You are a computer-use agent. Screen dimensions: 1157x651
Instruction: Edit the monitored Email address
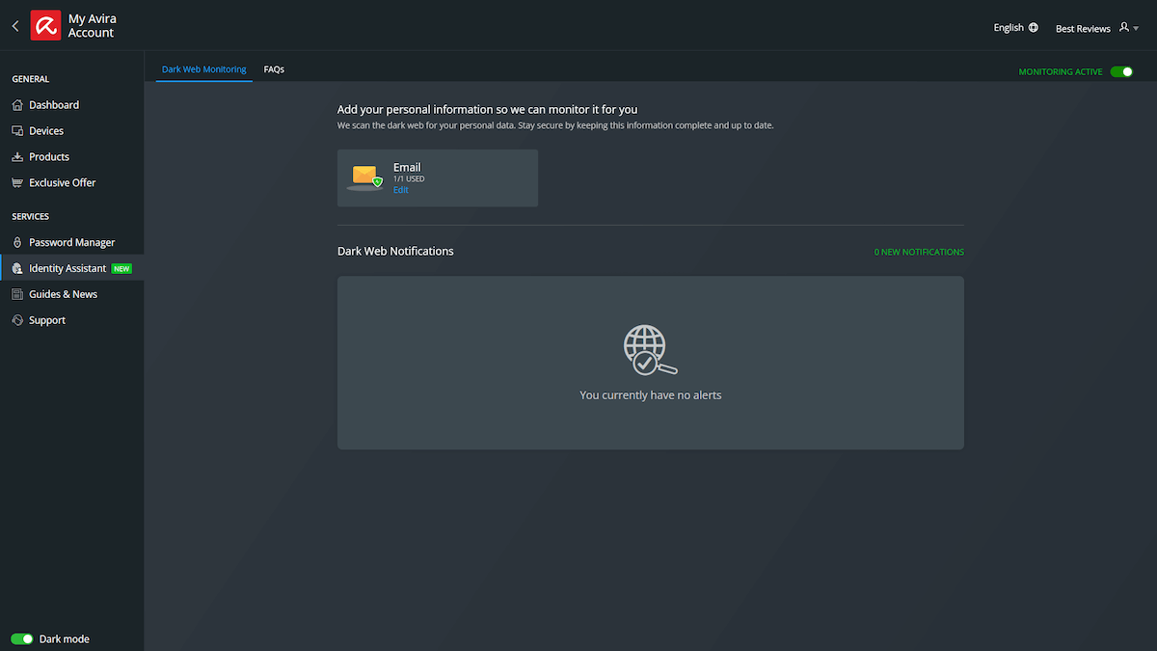tap(400, 189)
